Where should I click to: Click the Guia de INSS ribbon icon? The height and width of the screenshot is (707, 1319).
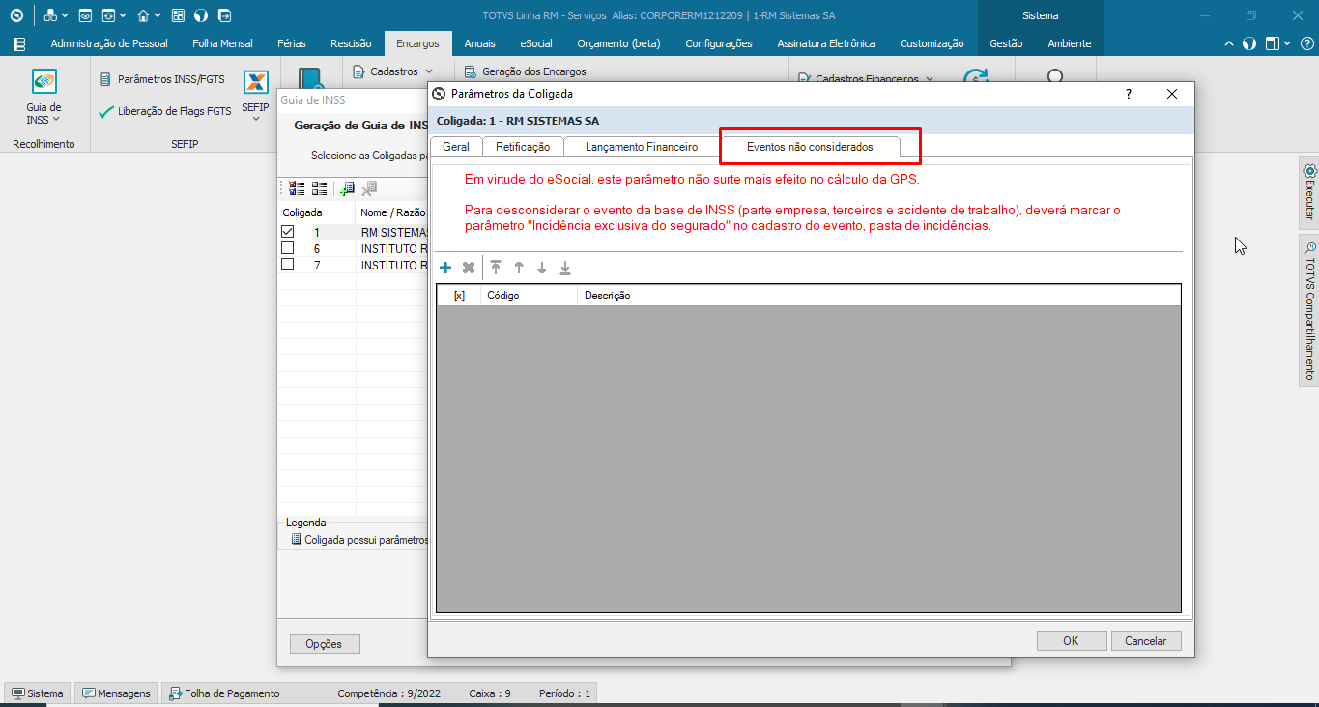click(x=43, y=81)
